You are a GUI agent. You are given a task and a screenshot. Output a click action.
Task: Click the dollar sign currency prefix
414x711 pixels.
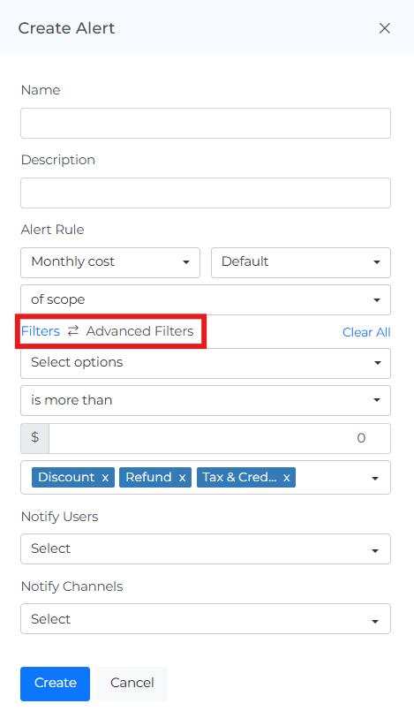[35, 438]
